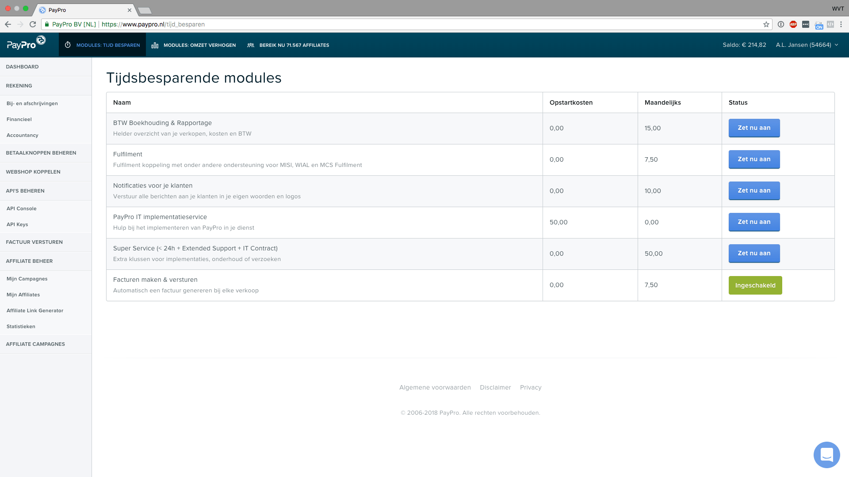The height and width of the screenshot is (477, 849).
Task: Enable the Fulfilment module
Action: click(754, 159)
